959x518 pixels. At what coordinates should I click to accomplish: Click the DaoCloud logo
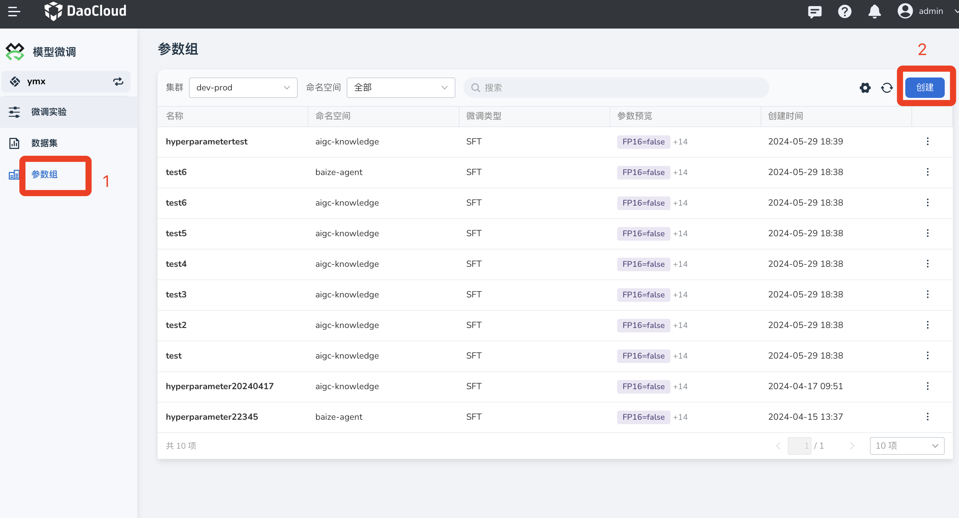(85, 11)
